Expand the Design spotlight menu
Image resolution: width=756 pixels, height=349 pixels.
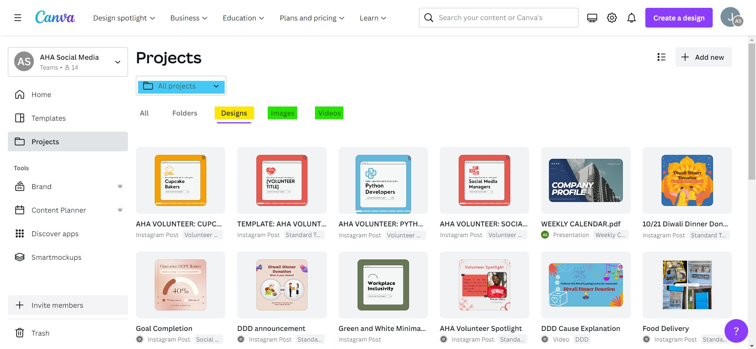124,18
